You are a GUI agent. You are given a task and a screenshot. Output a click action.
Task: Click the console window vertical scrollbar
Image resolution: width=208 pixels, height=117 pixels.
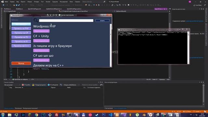click(x=188, y=48)
